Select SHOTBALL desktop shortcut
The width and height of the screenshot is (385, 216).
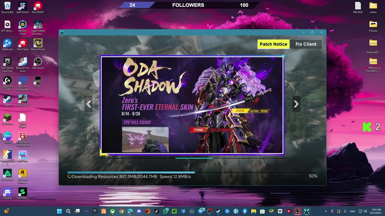23,193
